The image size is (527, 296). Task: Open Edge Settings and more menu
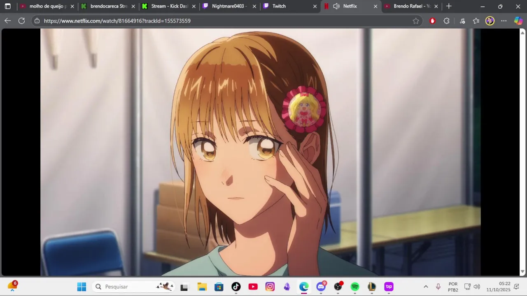point(504,21)
